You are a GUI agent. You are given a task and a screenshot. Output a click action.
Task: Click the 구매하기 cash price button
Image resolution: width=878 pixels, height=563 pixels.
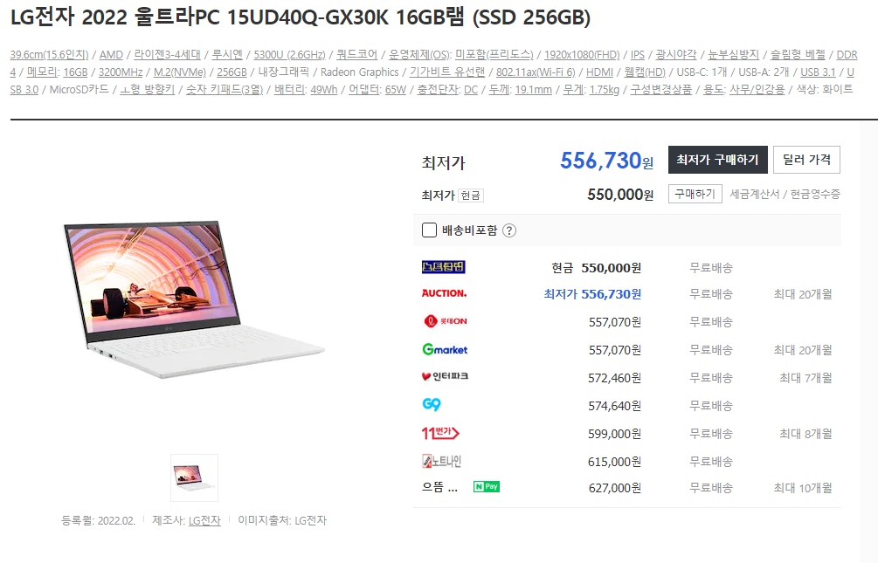point(695,194)
